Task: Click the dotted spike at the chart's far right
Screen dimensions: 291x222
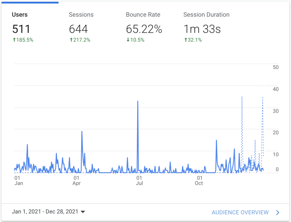Action: pos(263,97)
